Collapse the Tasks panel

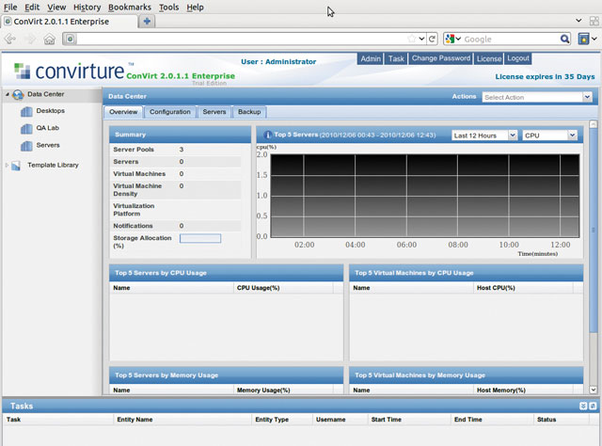(583, 406)
